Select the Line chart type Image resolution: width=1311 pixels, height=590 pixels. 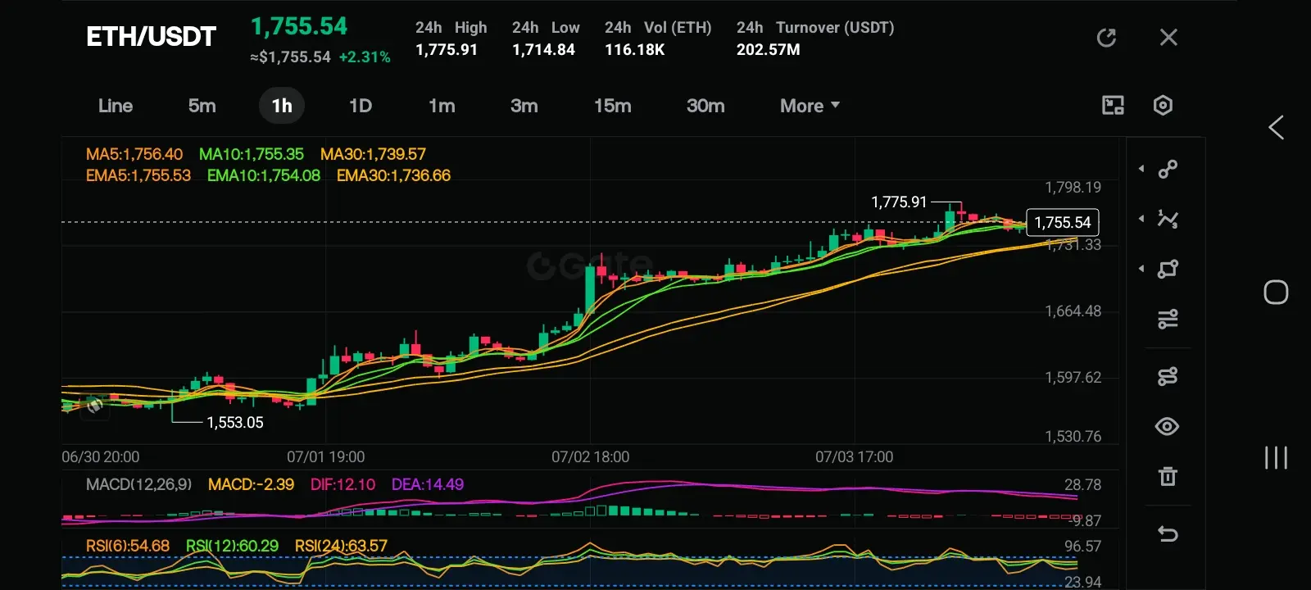coord(116,106)
